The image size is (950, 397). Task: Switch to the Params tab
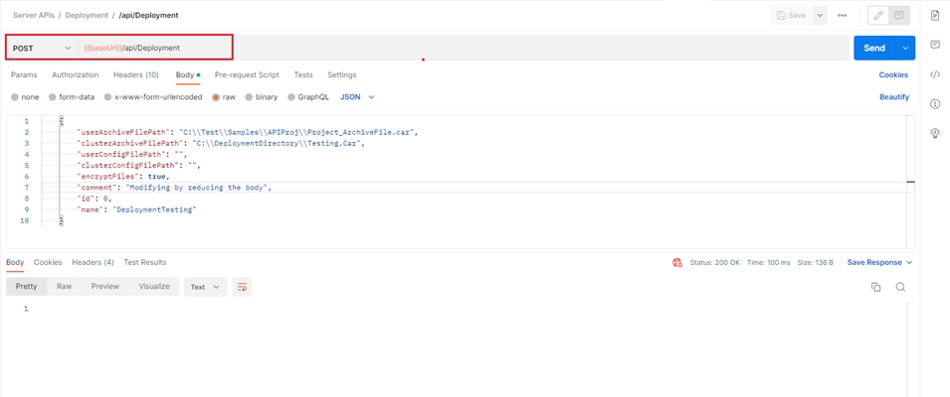click(x=24, y=74)
